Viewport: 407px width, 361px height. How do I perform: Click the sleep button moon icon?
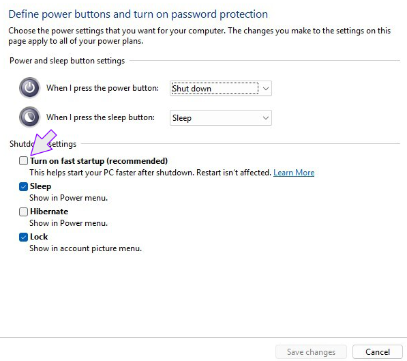[x=29, y=117]
